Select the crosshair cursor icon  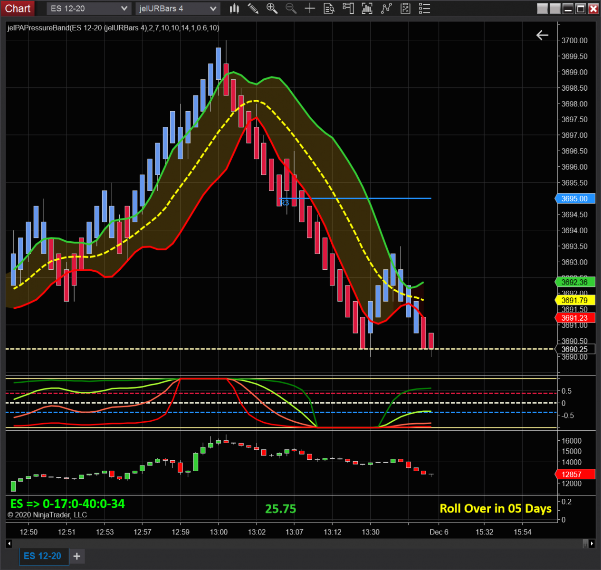pyautogui.click(x=310, y=9)
